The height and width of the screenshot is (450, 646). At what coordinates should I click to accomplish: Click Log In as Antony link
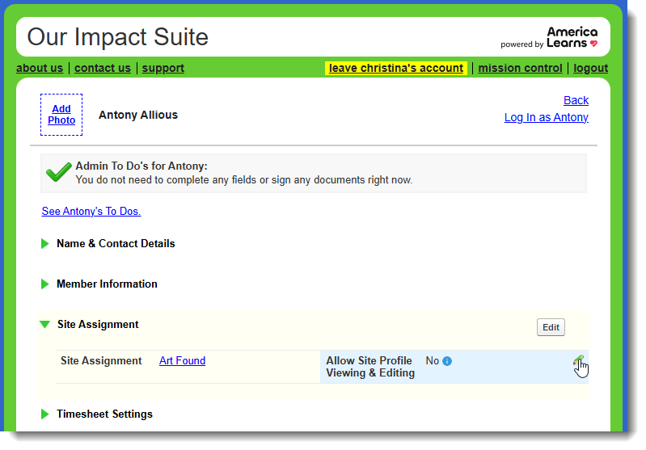pyautogui.click(x=547, y=117)
